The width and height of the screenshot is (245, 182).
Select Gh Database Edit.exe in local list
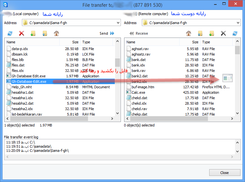click(x=60, y=76)
